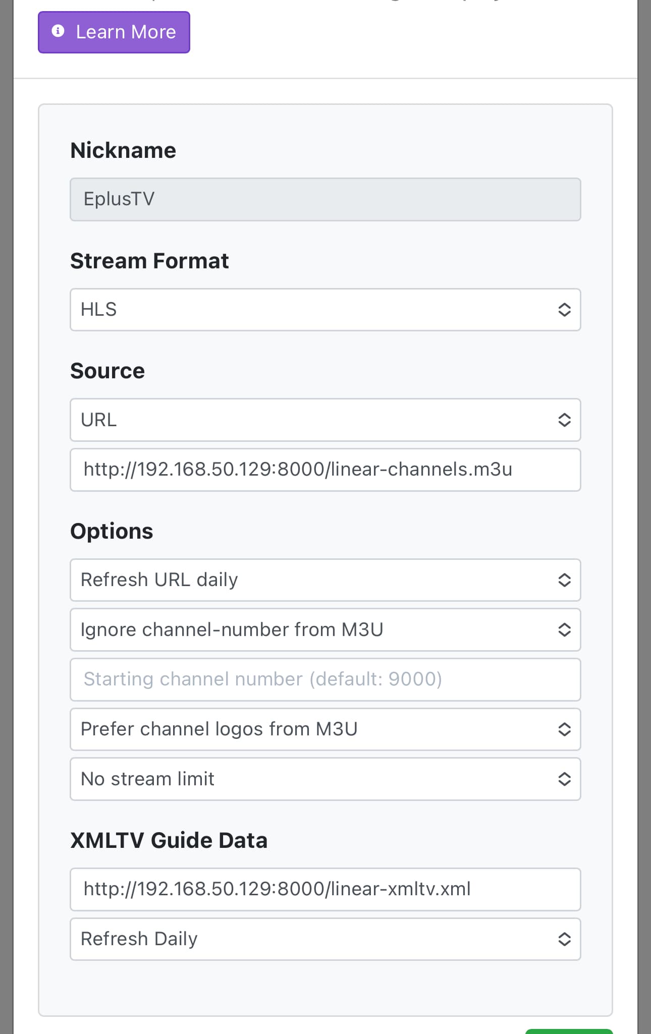
Task: Click the chevron arrows on Stream Format
Action: pos(564,310)
